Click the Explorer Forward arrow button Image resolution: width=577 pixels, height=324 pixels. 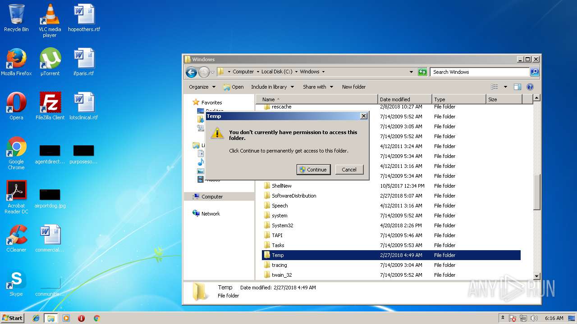(204, 72)
